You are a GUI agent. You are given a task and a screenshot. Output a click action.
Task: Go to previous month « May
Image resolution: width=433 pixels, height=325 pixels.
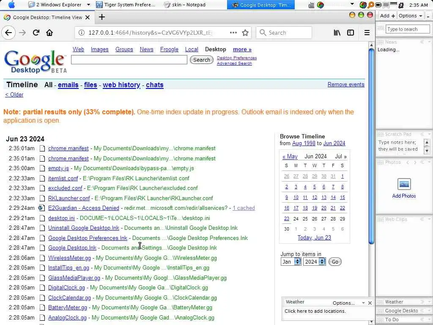290,157
